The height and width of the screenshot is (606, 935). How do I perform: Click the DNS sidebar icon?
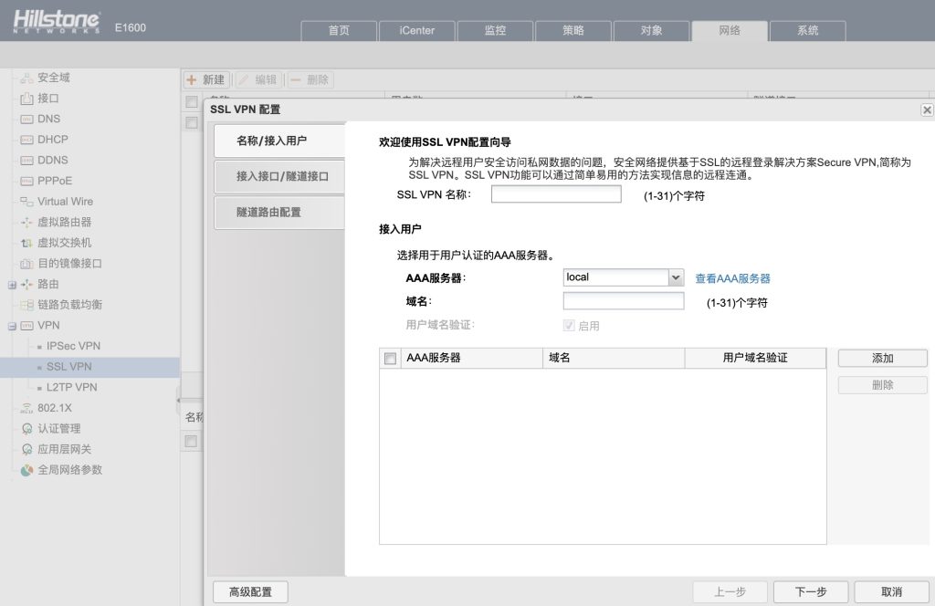point(26,120)
